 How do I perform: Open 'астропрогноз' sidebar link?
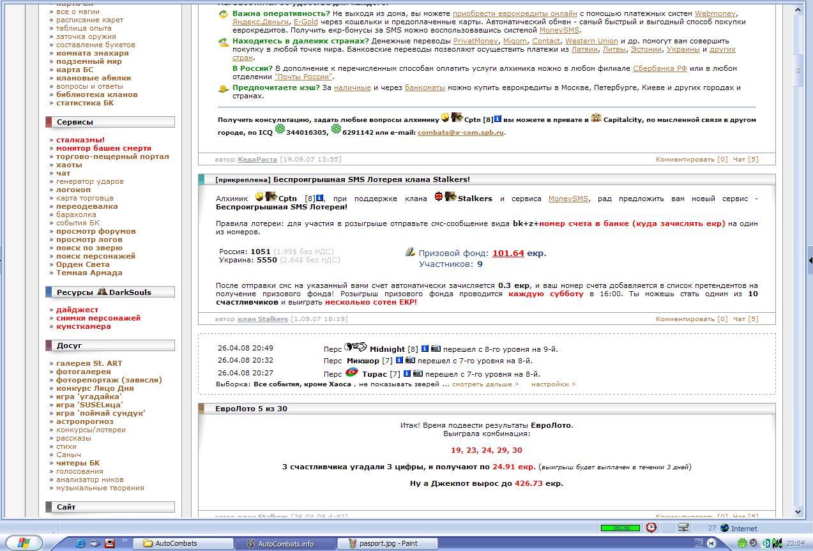point(85,421)
